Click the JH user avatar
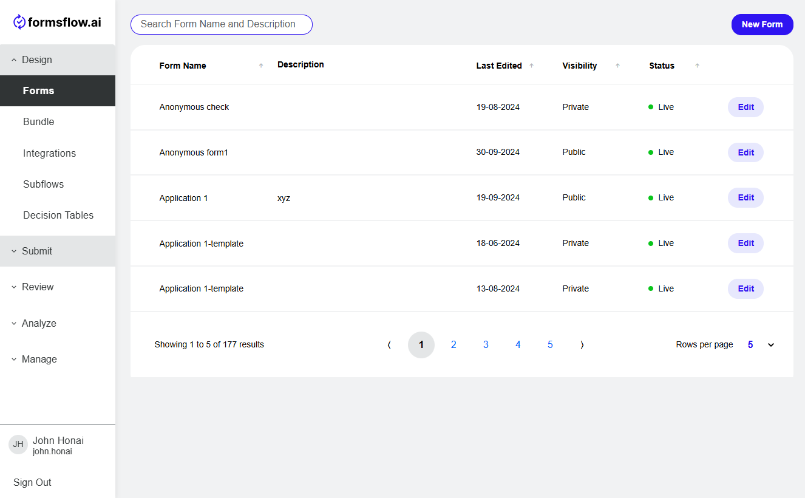 point(18,445)
